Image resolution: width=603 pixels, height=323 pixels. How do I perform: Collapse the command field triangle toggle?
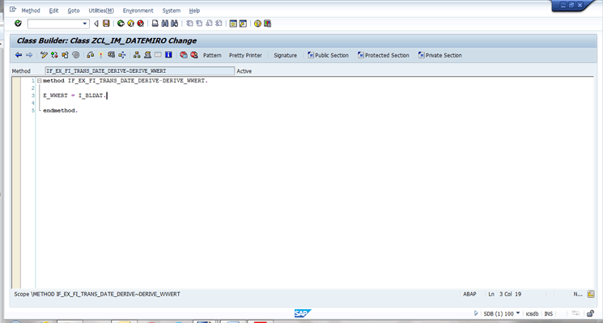[96, 23]
